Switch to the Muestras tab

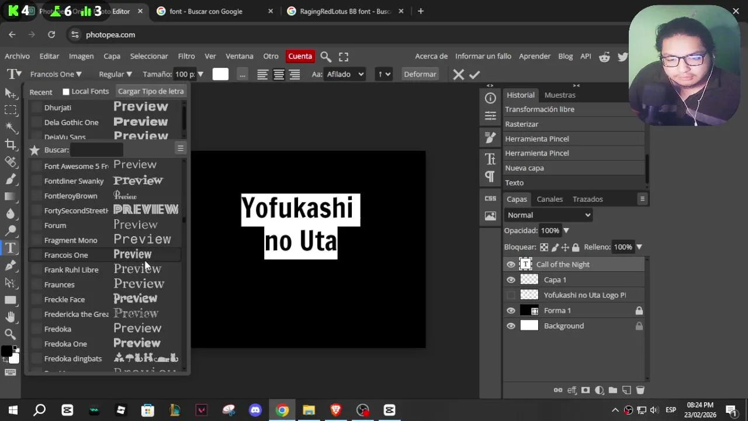tap(560, 95)
